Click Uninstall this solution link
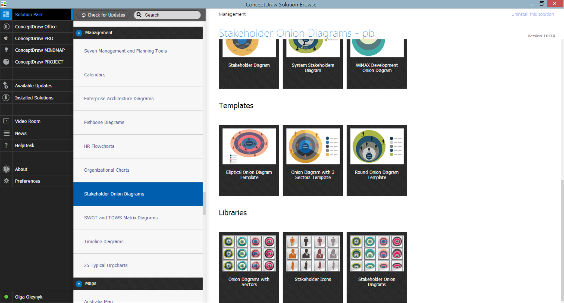The width and height of the screenshot is (564, 303). [x=533, y=14]
